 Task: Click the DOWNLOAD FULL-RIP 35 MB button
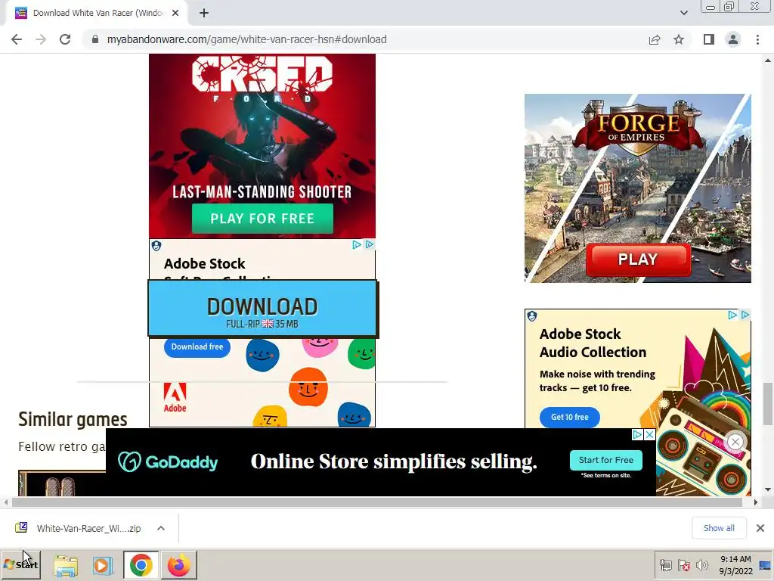coord(262,309)
